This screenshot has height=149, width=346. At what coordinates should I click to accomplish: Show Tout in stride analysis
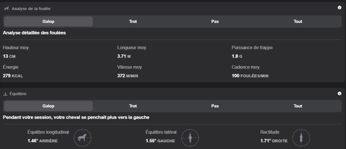pos(298,22)
